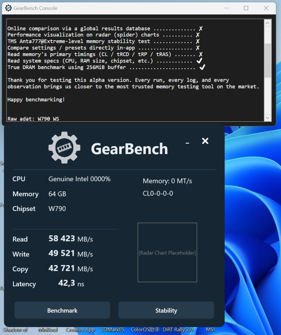Click the TM5 Anta777@Extreme-level console line
The height and width of the screenshot is (335, 281).
[103, 41]
